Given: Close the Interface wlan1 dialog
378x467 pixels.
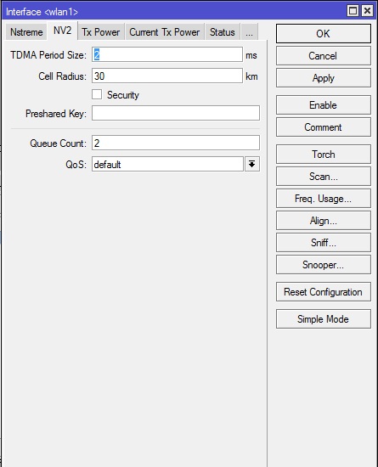Looking at the screenshot, I should pyautogui.click(x=367, y=11).
